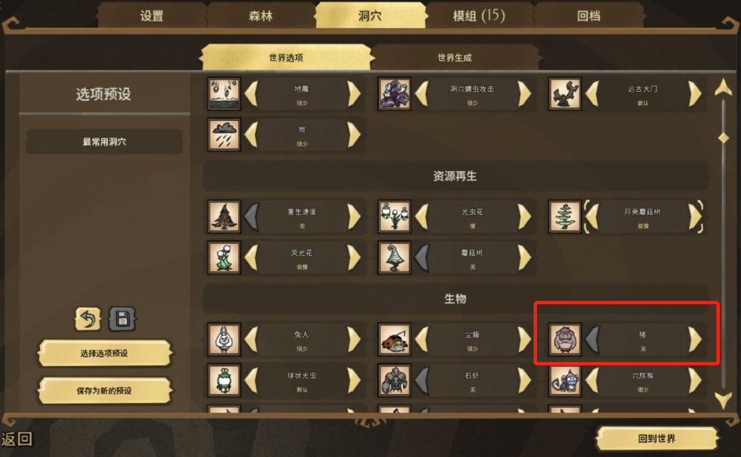This screenshot has height=457, width=741.
Task: Click the 选择选项预设 button
Action: click(x=104, y=353)
